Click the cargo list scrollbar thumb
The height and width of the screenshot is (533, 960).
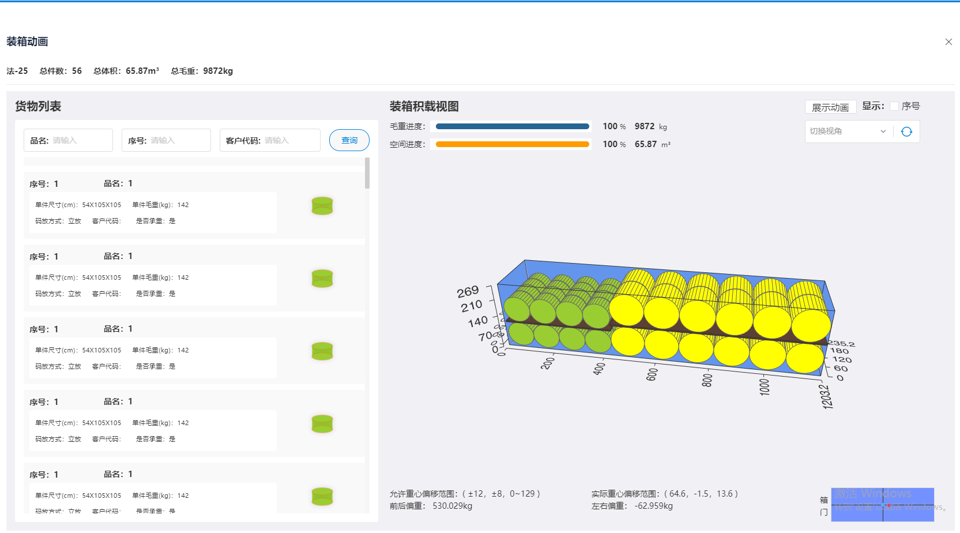pyautogui.click(x=367, y=173)
